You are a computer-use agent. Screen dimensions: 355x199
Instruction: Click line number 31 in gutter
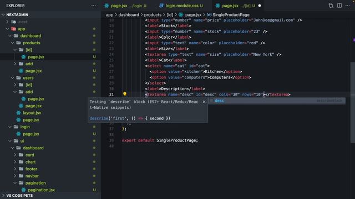111,95
